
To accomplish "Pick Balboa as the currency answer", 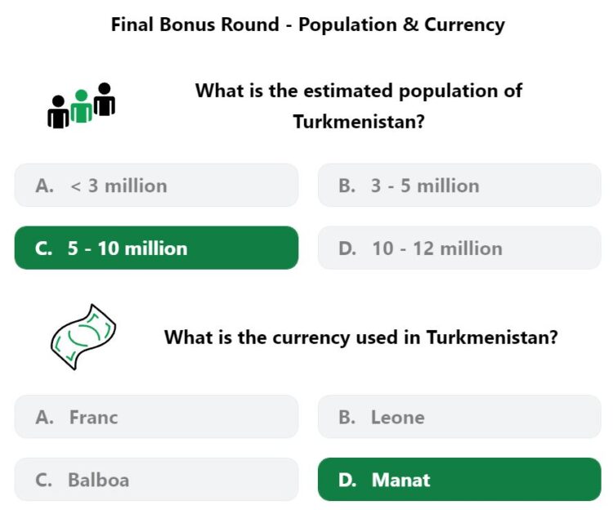I will [156, 480].
